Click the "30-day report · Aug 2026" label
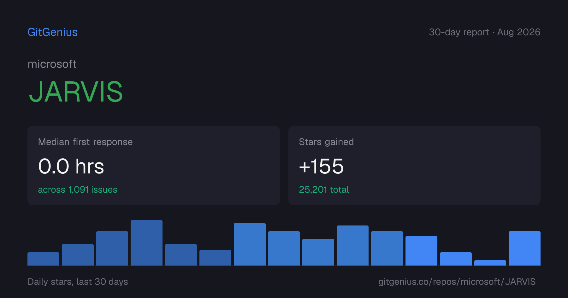 pyautogui.click(x=484, y=32)
